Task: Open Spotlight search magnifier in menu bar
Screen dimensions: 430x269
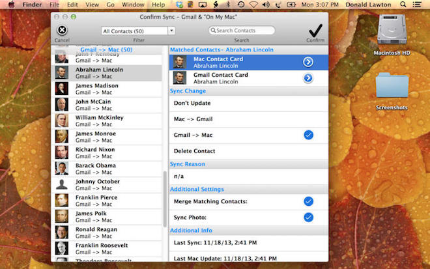Action: (x=403, y=5)
